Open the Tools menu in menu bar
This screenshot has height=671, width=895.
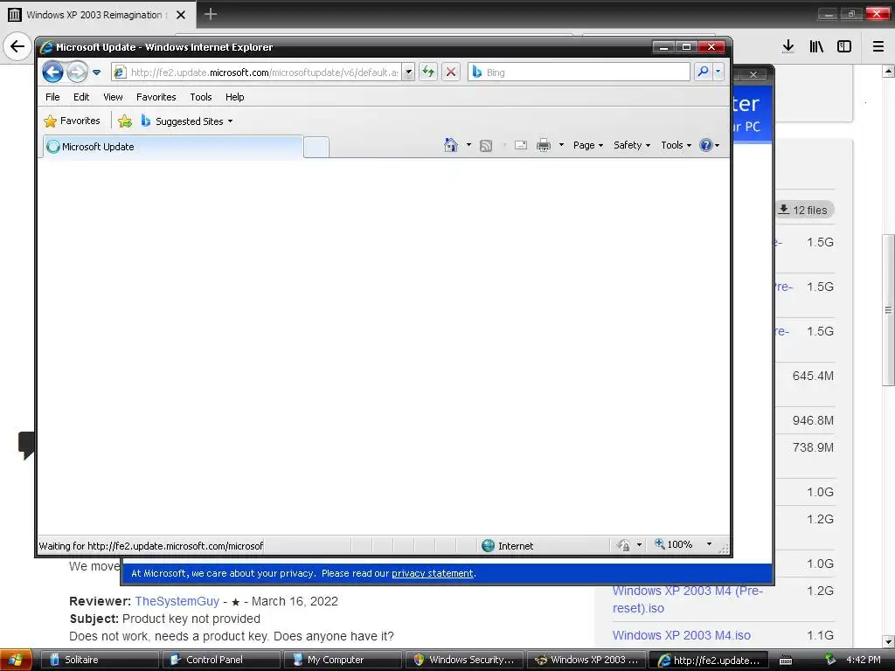pyautogui.click(x=201, y=97)
